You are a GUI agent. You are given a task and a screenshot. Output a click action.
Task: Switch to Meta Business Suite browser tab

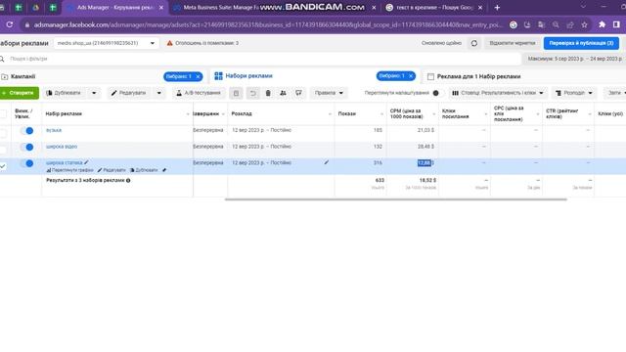pos(220,7)
